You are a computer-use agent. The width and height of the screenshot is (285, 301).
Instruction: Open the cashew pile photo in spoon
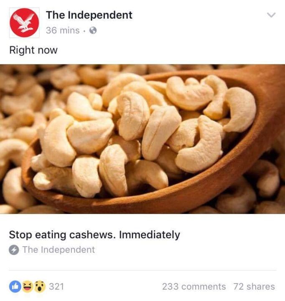142,139
